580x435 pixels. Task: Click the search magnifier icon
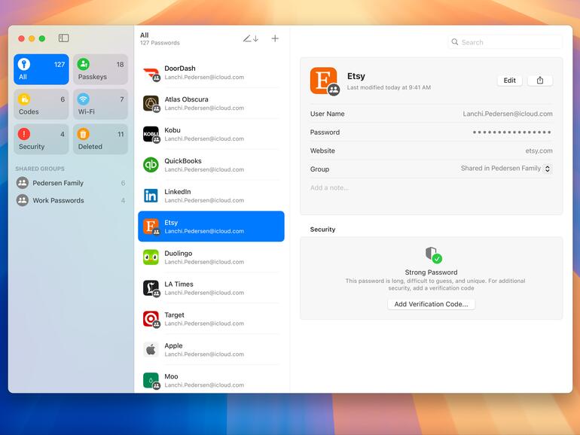[455, 42]
